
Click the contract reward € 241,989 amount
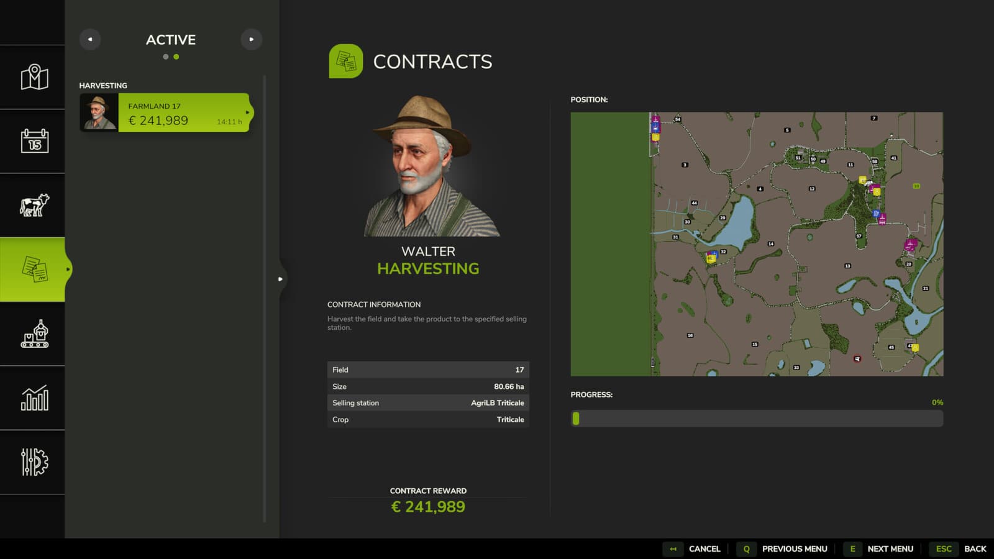(x=428, y=507)
